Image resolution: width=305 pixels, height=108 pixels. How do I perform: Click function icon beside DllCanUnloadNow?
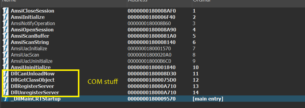6,74
